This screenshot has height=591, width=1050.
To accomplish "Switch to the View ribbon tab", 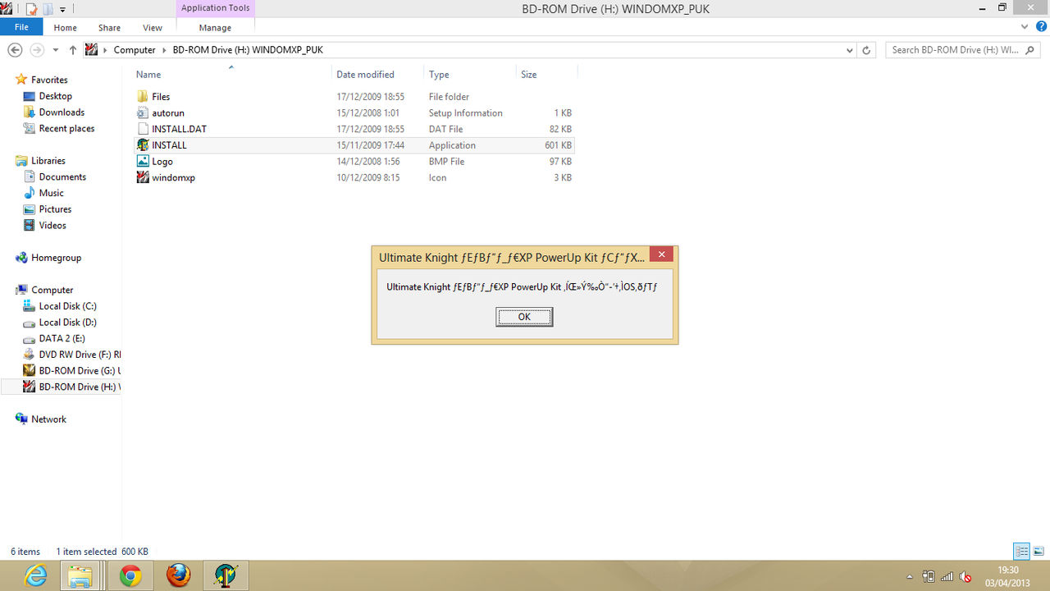I will (153, 27).
